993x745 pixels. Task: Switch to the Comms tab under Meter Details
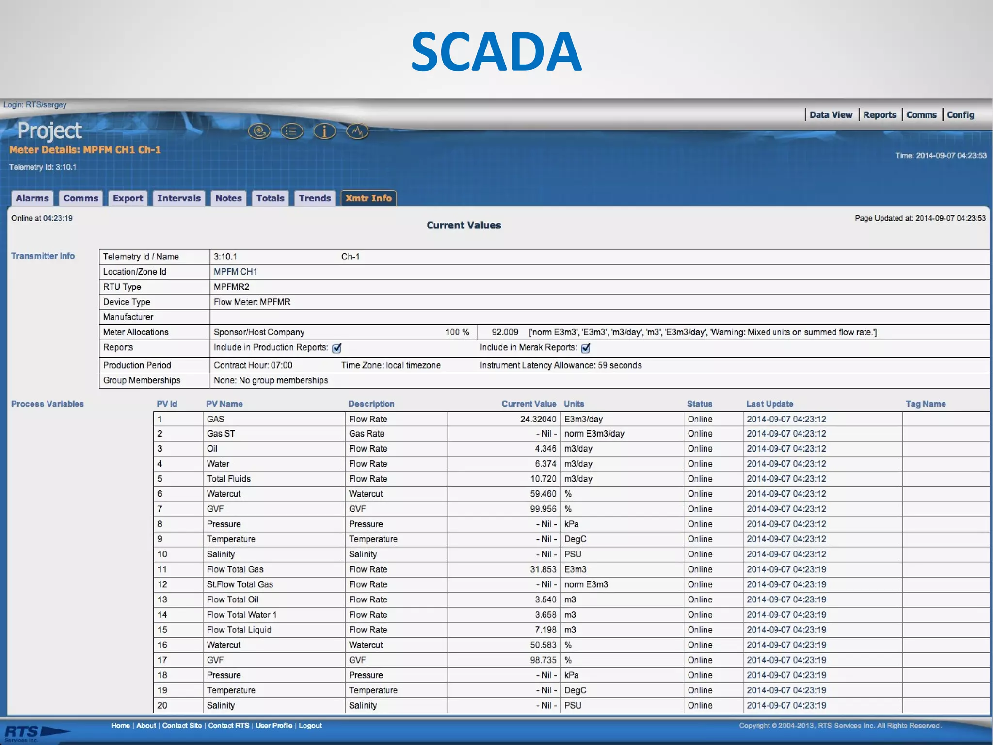point(81,198)
